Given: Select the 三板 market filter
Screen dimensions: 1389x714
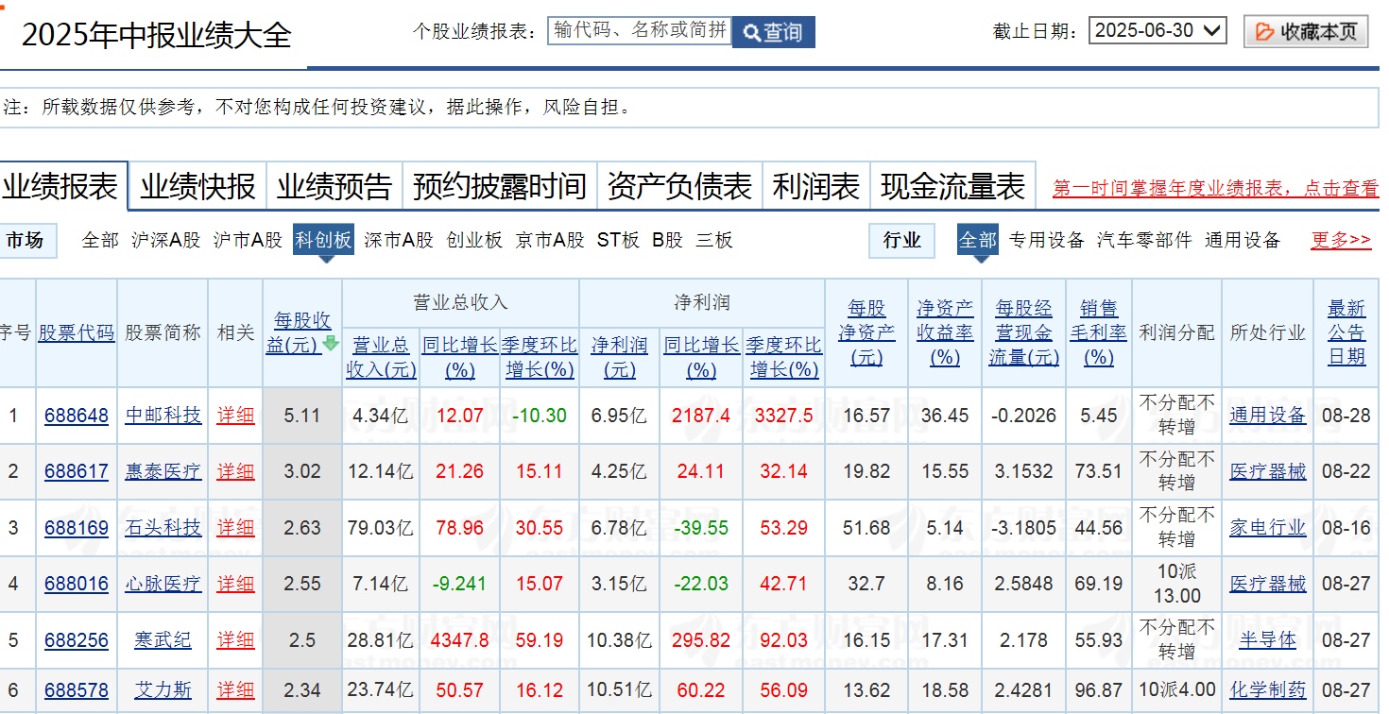Looking at the screenshot, I should tap(714, 240).
